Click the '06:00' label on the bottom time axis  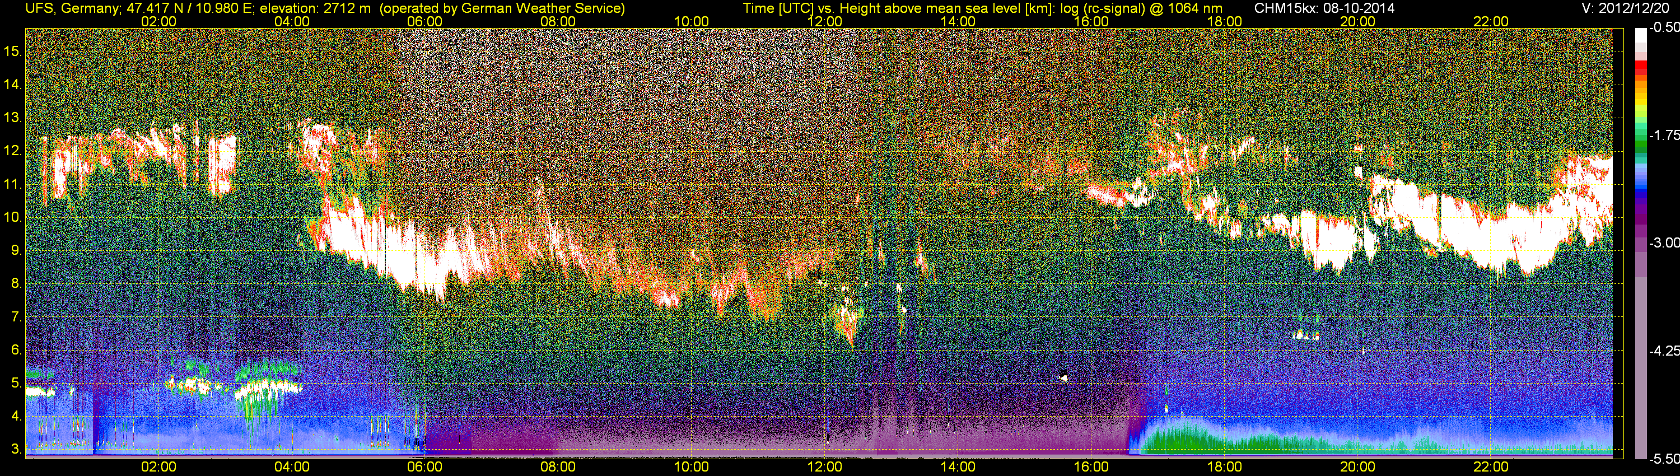point(424,467)
